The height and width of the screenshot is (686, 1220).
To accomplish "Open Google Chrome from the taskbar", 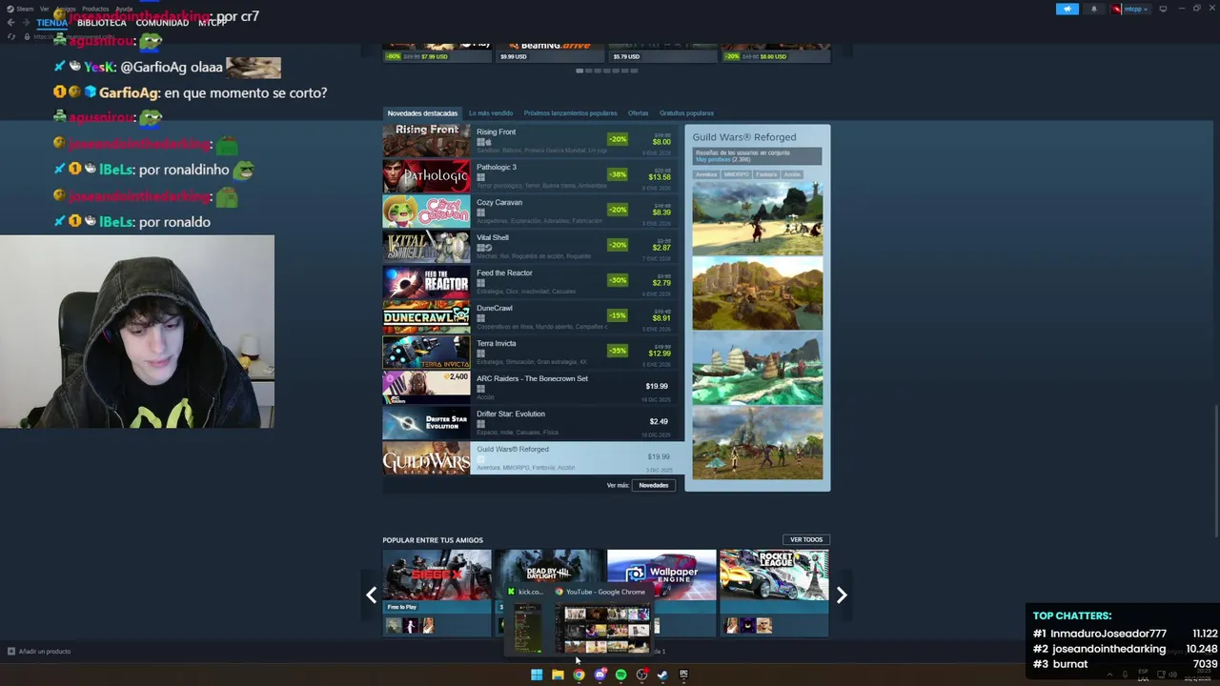I will (x=579, y=675).
